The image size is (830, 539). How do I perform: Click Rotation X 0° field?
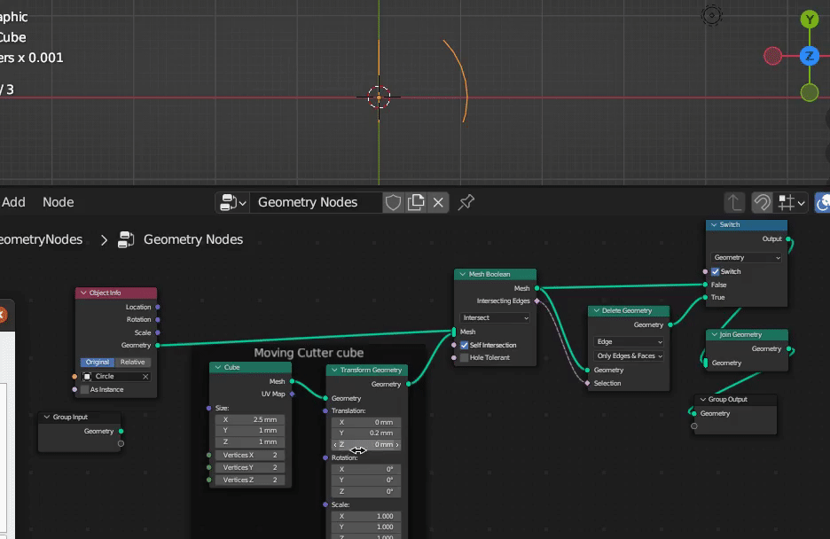tap(365, 469)
